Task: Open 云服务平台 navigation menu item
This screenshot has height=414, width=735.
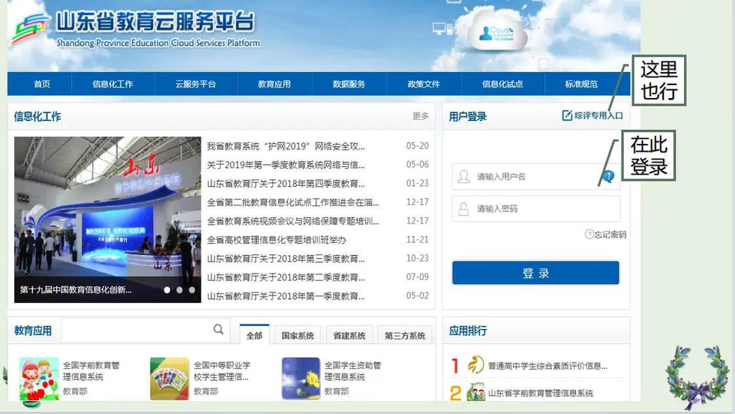Action: click(x=196, y=84)
